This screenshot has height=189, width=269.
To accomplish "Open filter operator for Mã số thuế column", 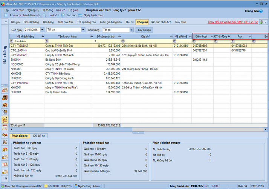I will coord(175,41).
